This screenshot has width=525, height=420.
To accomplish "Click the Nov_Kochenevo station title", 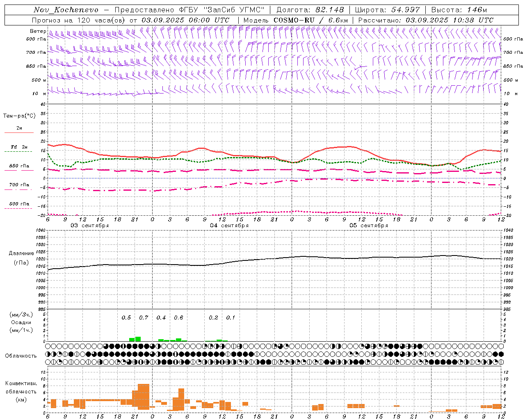I will [66, 10].
